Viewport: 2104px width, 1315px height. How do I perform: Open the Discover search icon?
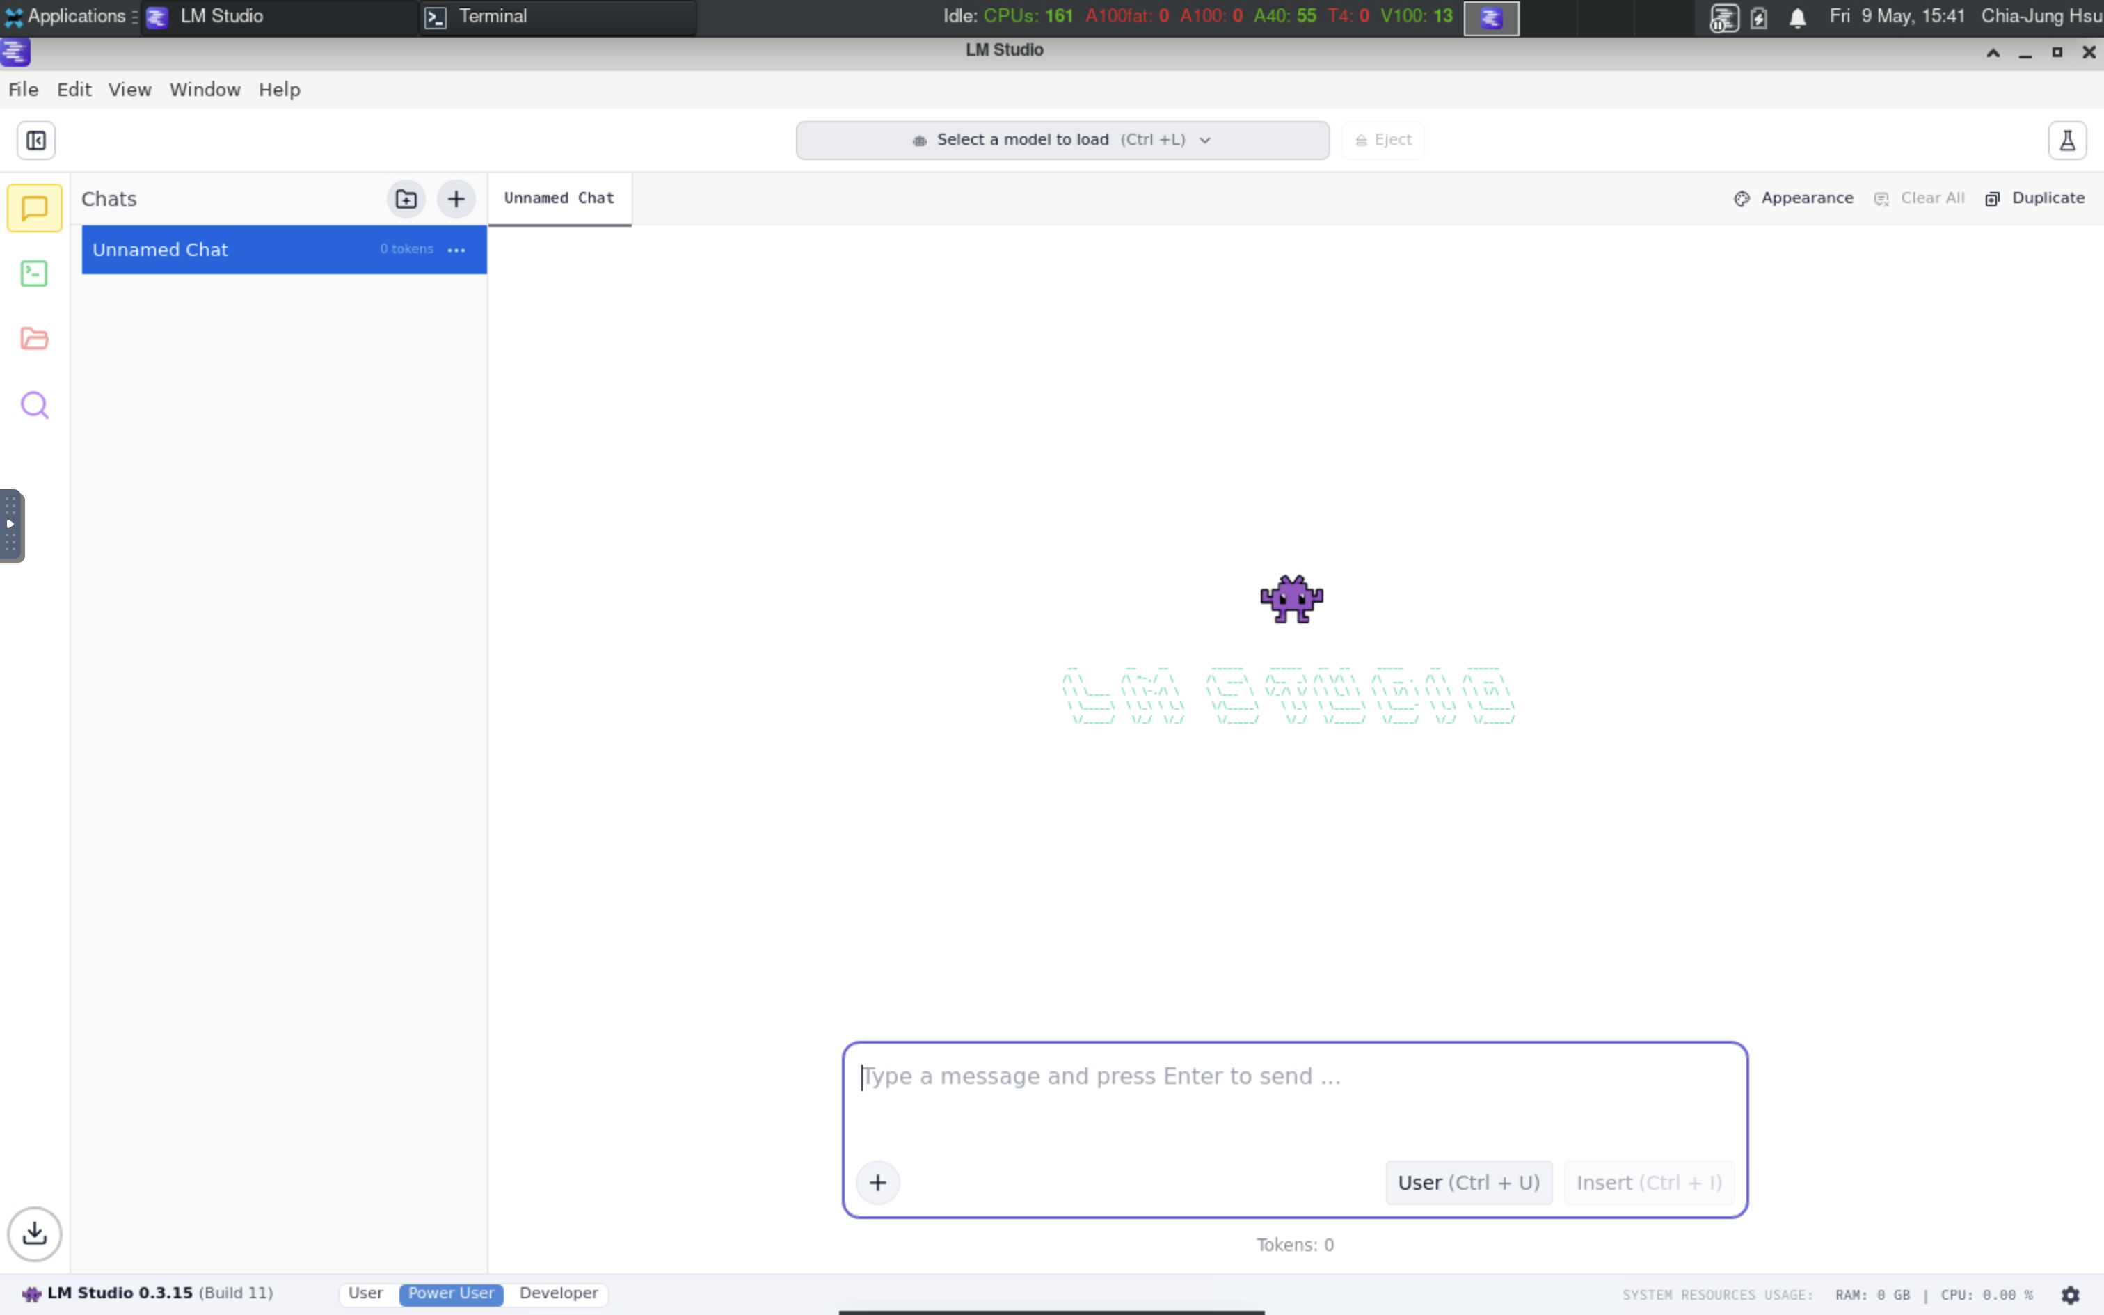pos(34,404)
